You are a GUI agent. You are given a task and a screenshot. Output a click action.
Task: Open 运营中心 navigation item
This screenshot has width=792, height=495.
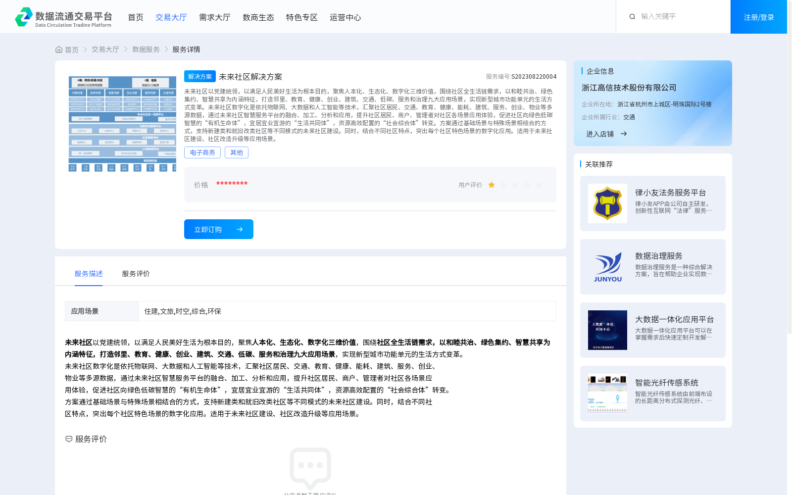point(346,17)
